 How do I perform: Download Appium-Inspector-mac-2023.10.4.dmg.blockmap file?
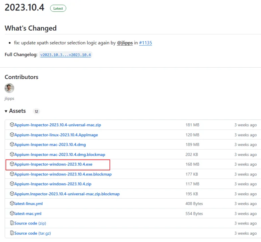tap(59, 155)
